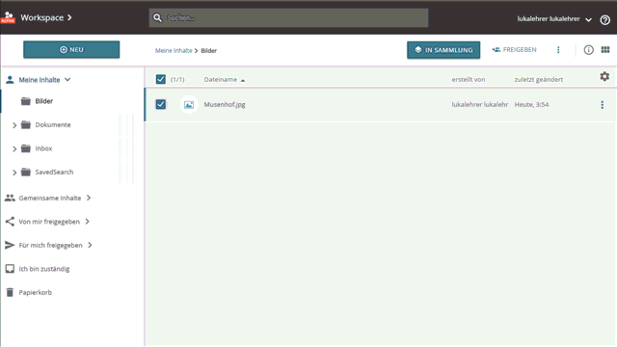
Task: Share file via FREIGEBEN button
Action: coord(514,49)
